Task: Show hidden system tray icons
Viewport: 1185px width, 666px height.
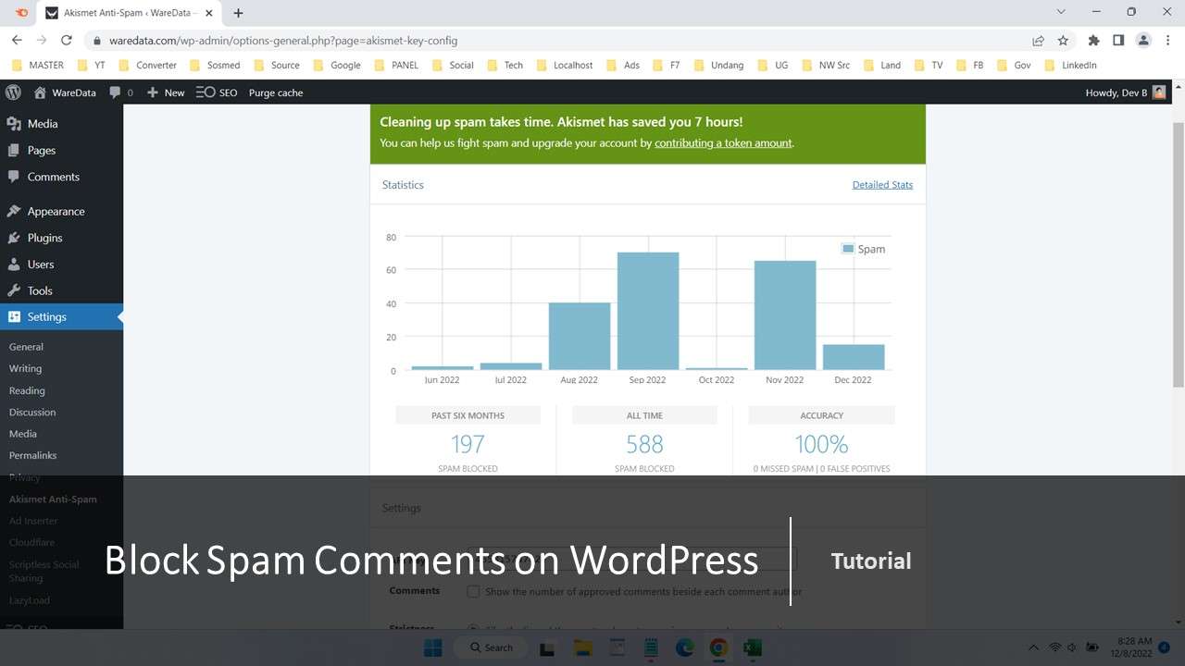Action: pos(1033,647)
